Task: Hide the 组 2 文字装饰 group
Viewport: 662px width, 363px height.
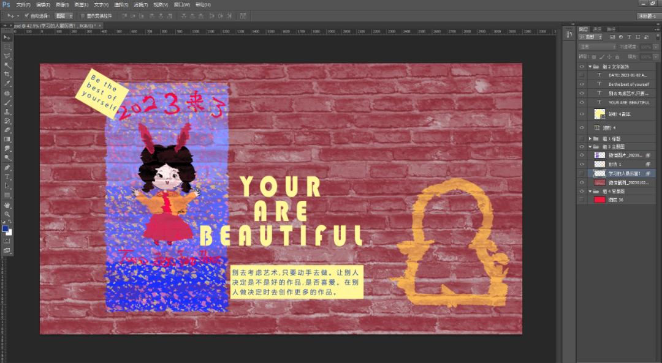Action: 582,67
